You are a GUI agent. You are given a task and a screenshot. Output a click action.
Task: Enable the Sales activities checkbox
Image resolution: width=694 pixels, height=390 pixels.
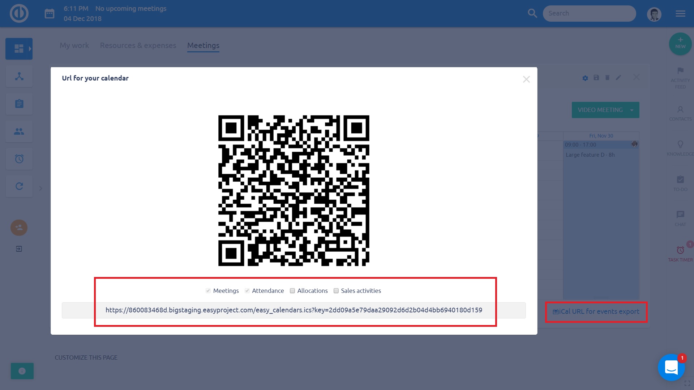(336, 291)
